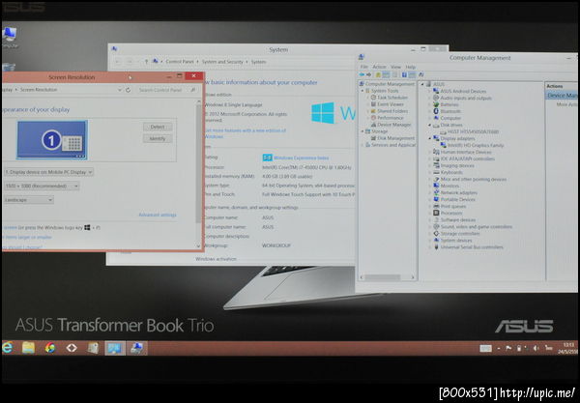Viewport: 580px width, 403px height.
Task: Click the volume icon in system tray
Action: 536,348
